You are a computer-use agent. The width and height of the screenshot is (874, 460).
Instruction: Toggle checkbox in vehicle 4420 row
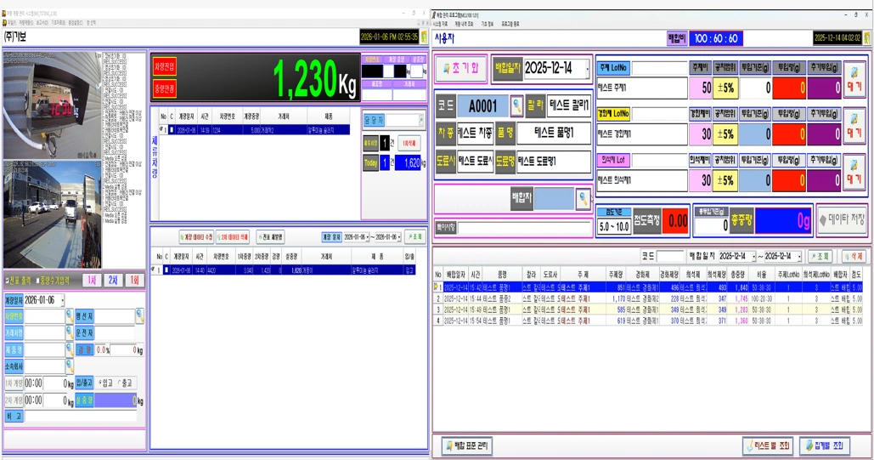coord(166,270)
